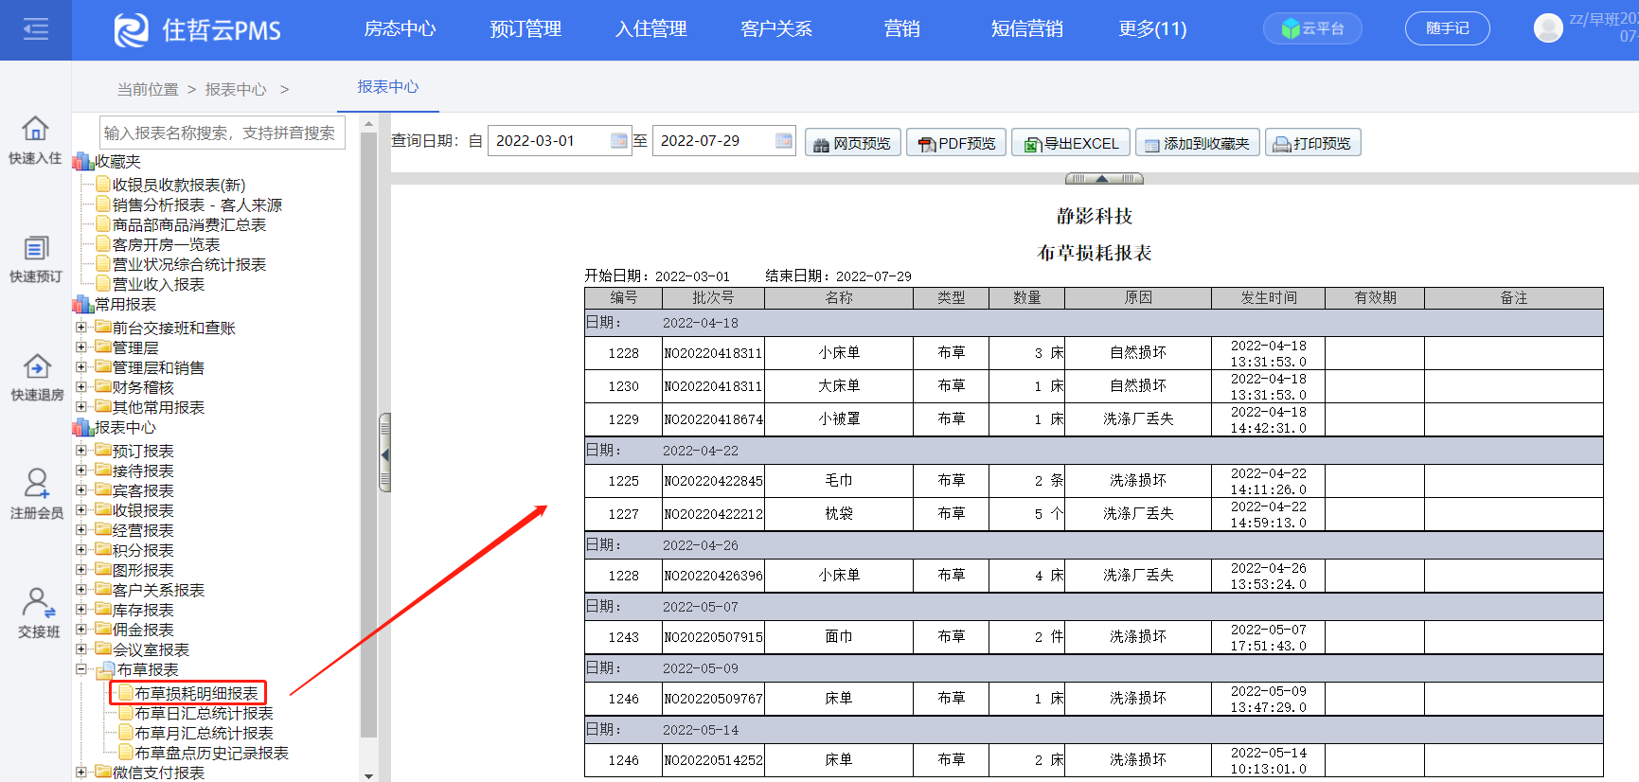This screenshot has height=782, width=1639.
Task: Click the 云平台 button
Action: coord(1312,28)
